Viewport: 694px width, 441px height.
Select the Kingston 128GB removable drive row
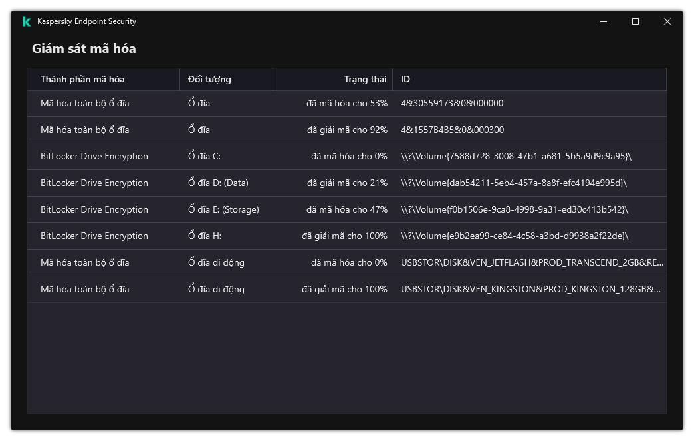(x=530, y=289)
